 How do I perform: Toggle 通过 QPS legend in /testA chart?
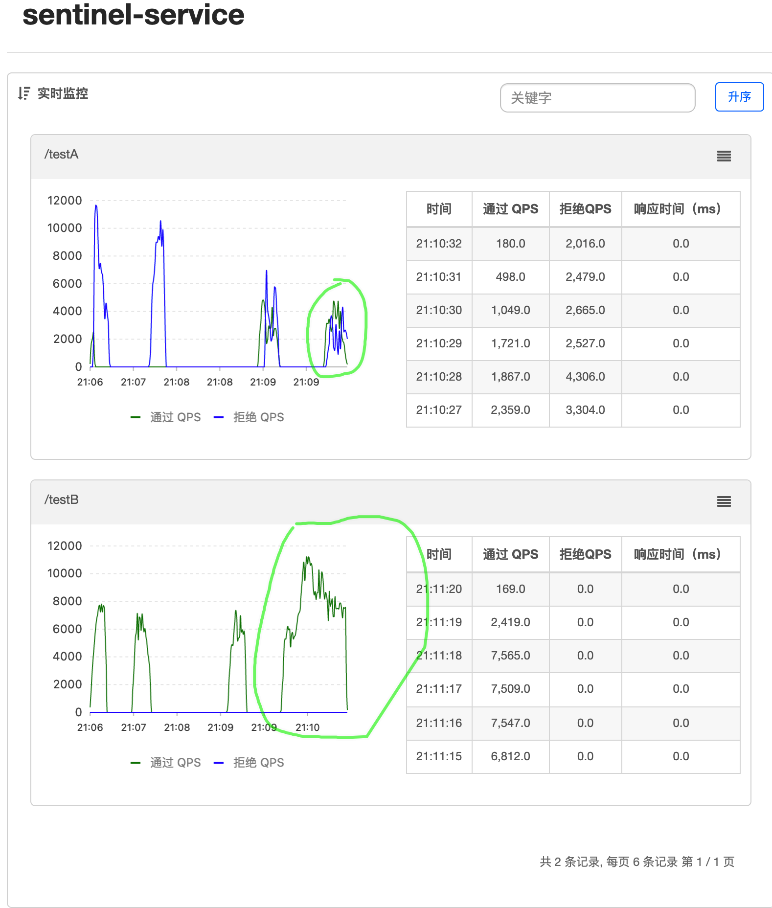tap(166, 417)
